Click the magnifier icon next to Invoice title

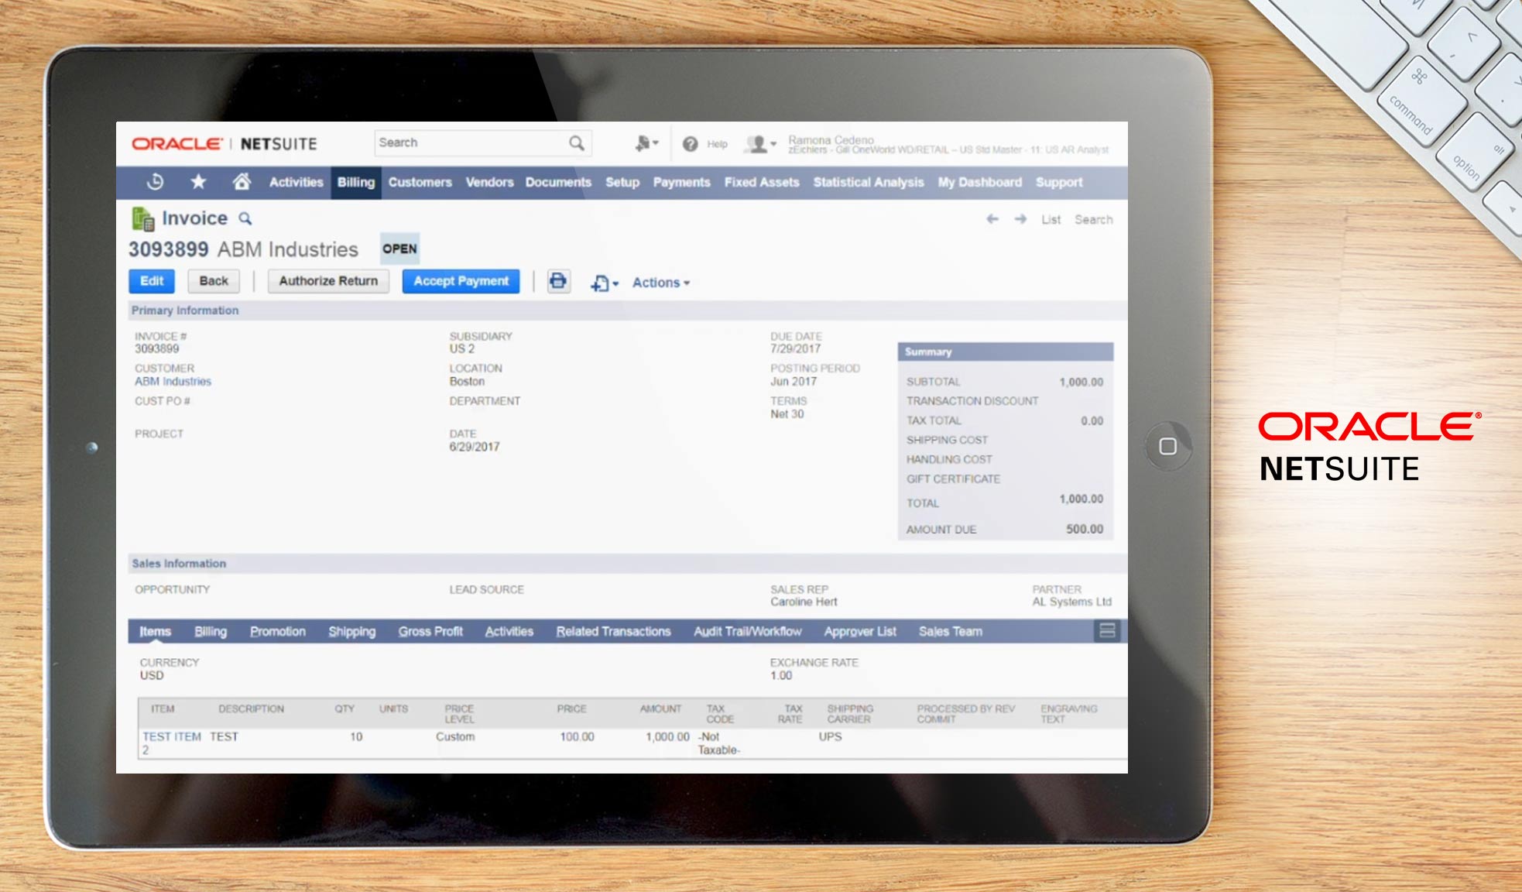245,219
